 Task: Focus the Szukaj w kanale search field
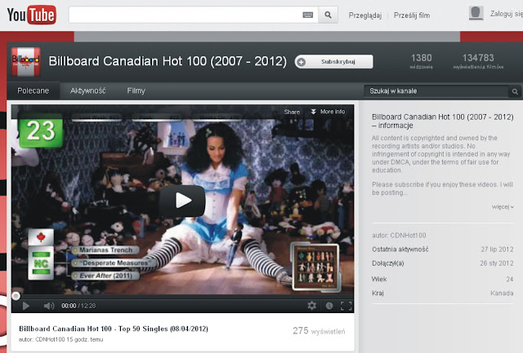coord(436,91)
